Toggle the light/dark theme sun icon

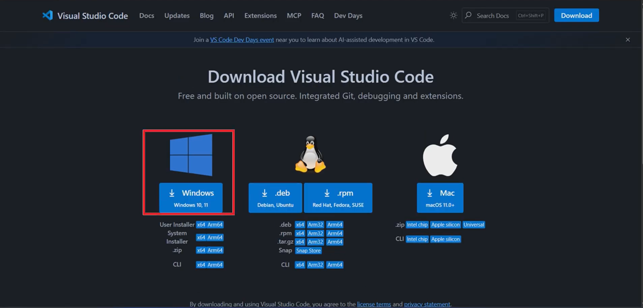pyautogui.click(x=453, y=15)
